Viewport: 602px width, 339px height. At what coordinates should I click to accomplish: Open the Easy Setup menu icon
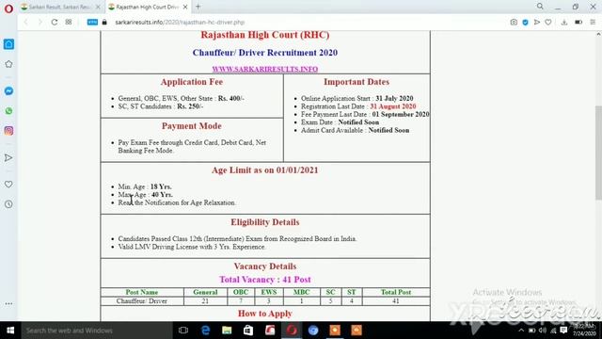pyautogui.click(x=593, y=23)
